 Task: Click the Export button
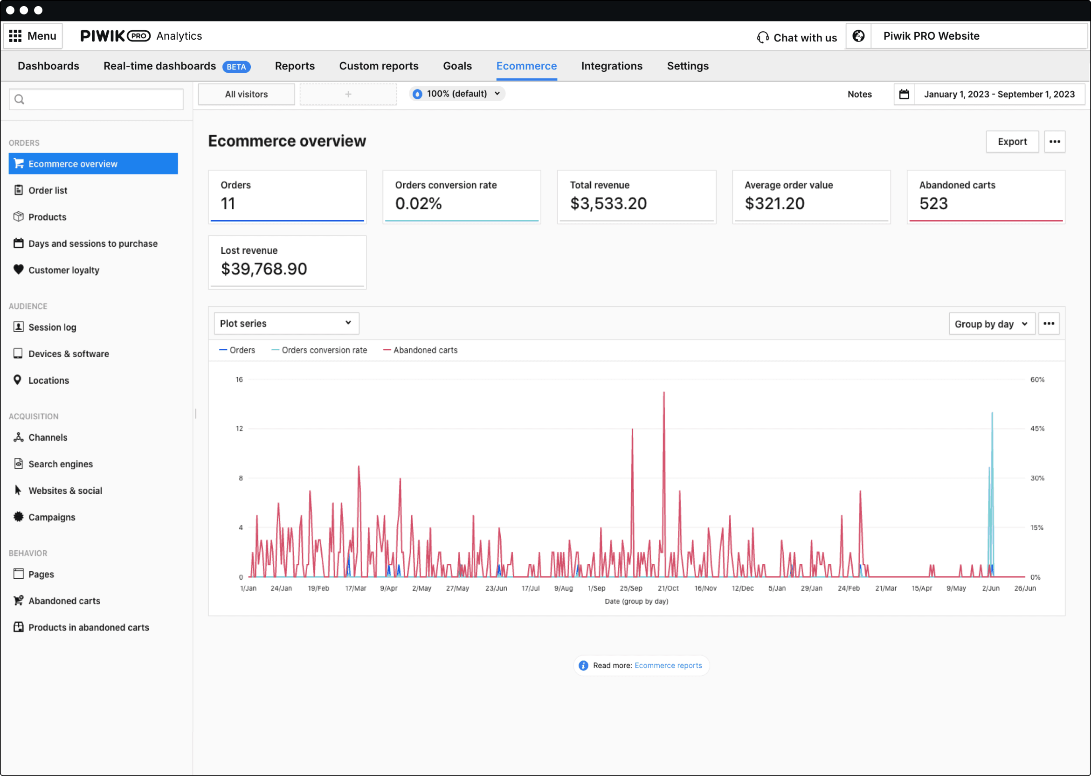[1012, 141]
